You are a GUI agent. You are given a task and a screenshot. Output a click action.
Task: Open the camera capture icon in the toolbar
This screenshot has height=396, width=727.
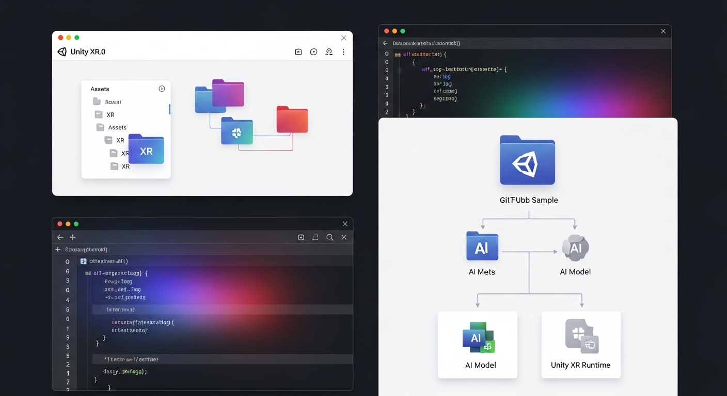[298, 52]
